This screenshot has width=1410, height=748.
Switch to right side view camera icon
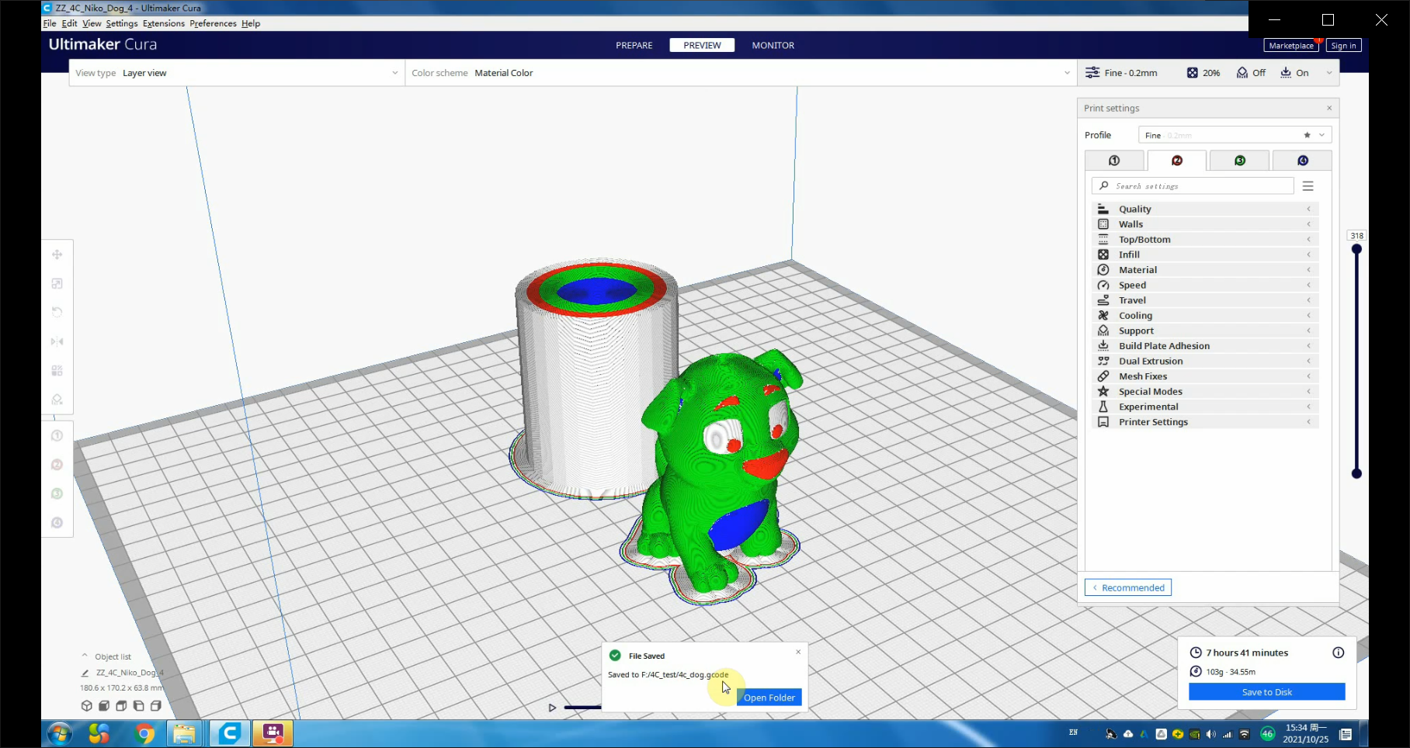coord(156,706)
